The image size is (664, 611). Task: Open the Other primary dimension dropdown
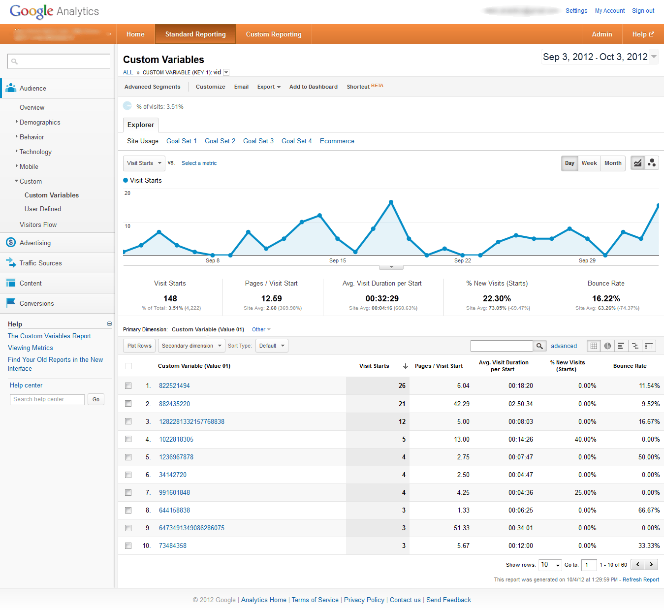[261, 329]
